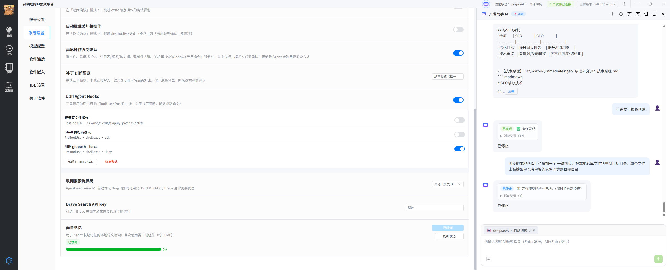670x270 pixels.
Task: Open the 任务 clock sidebar icon
Action: (x=9, y=50)
